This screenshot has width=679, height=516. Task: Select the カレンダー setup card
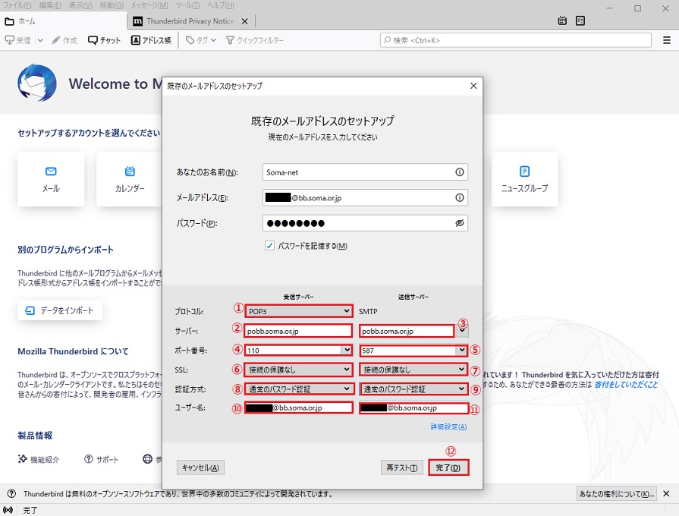pos(130,179)
